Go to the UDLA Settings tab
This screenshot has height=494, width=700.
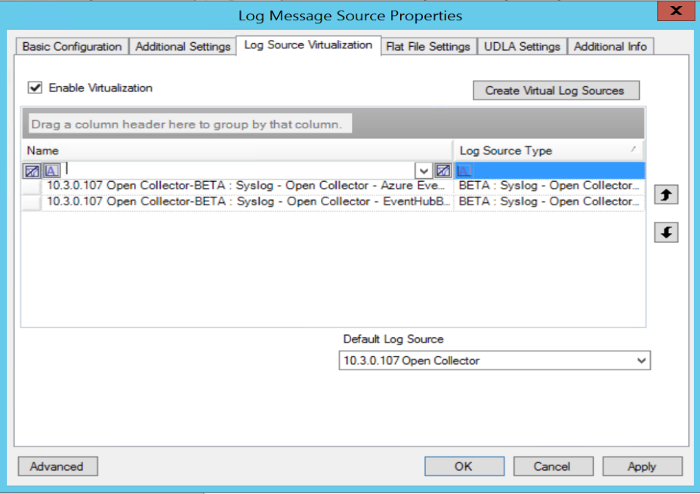pos(522,47)
